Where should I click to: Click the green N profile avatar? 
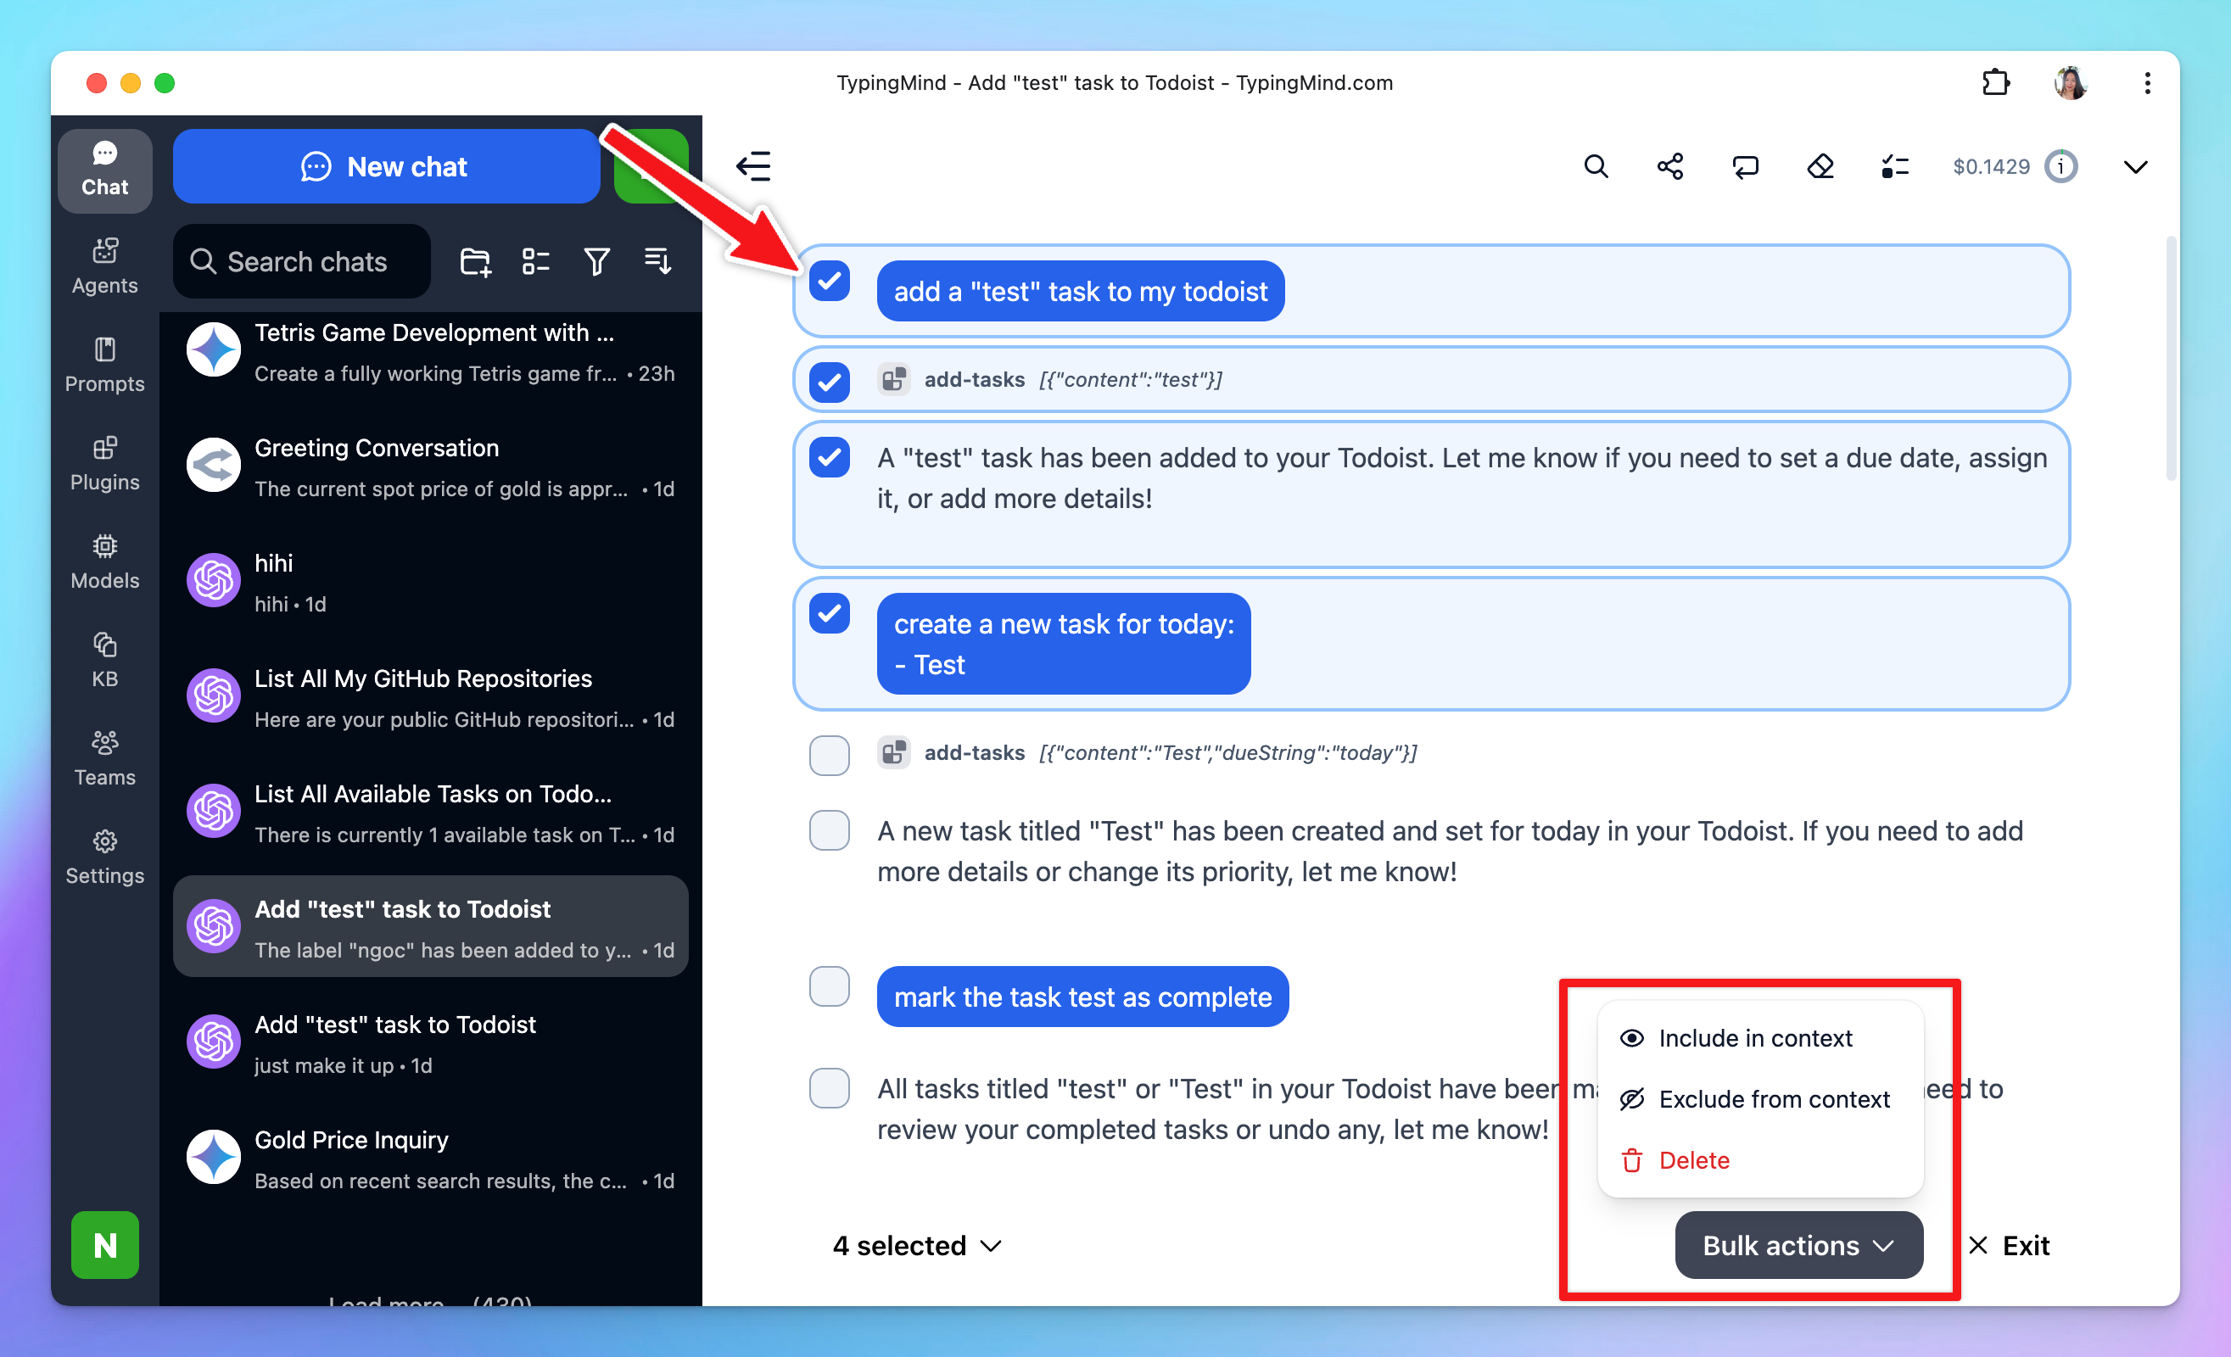(105, 1245)
